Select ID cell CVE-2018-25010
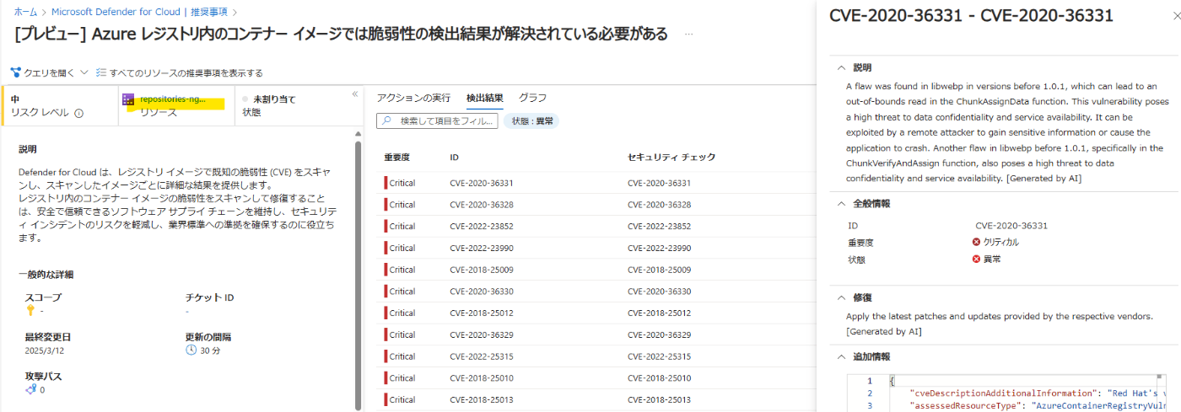1181x412 pixels. [482, 377]
